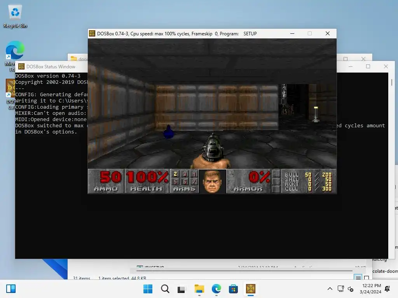Viewport: 398px width, 298px height.
Task: Click the floor lamp in the game room
Action: point(316,114)
